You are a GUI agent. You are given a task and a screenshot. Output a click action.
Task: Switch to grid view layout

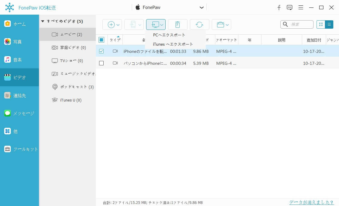[x=321, y=24]
